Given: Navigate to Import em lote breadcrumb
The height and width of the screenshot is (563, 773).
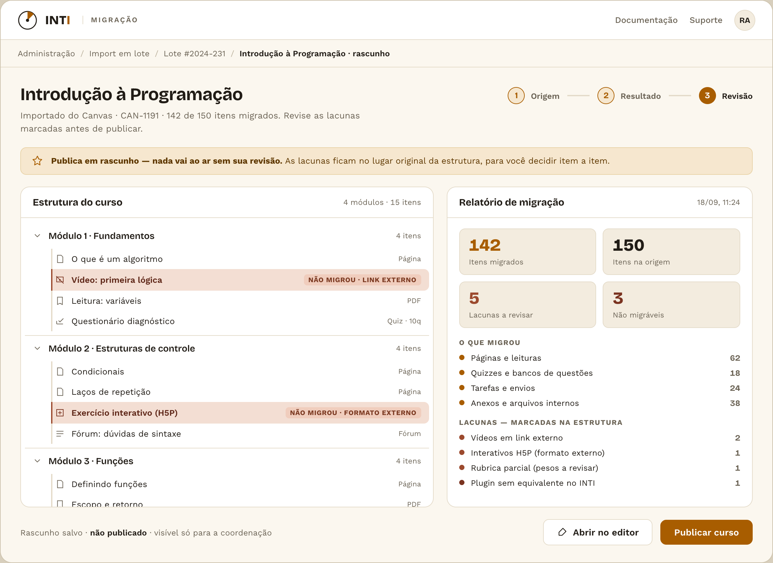Looking at the screenshot, I should click(119, 53).
